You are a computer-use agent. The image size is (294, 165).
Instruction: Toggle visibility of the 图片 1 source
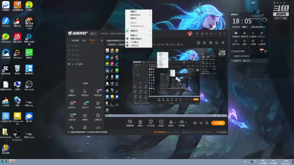pyautogui.click(x=69, y=45)
